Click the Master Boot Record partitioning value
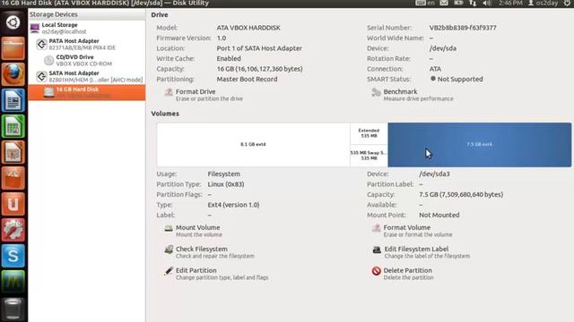The height and width of the screenshot is (322, 574). [248, 80]
